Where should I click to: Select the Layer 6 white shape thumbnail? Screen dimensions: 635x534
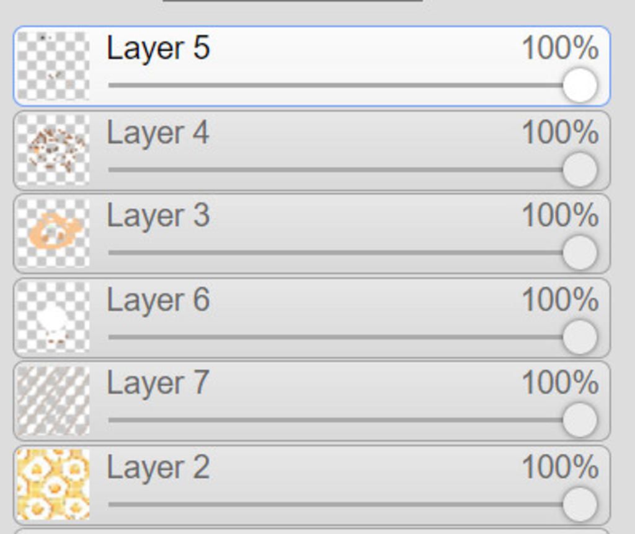tap(53, 317)
